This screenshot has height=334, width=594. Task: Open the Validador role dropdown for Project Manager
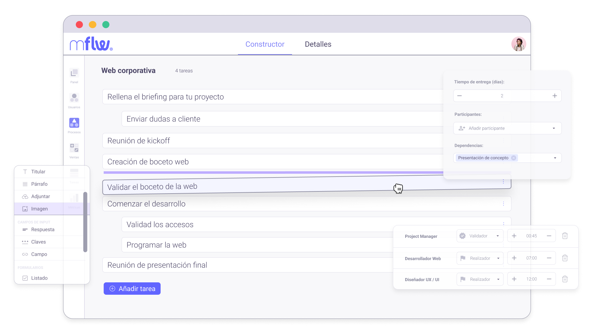coord(480,235)
